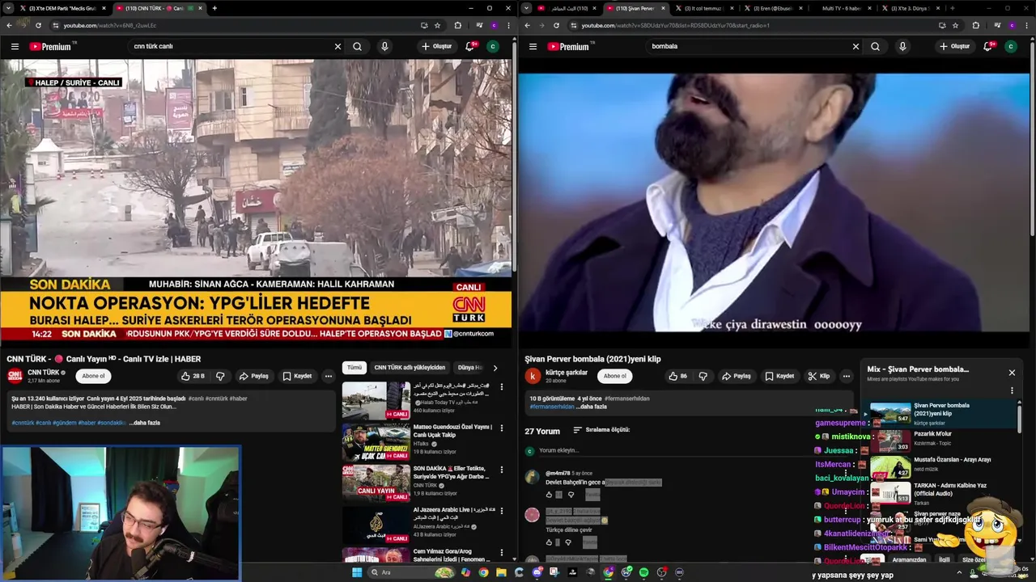Like the CNN TÜRK live stream
The width and height of the screenshot is (1036, 582).
pos(193,376)
